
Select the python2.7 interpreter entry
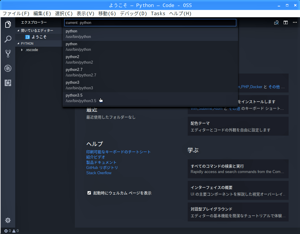(x=150, y=72)
